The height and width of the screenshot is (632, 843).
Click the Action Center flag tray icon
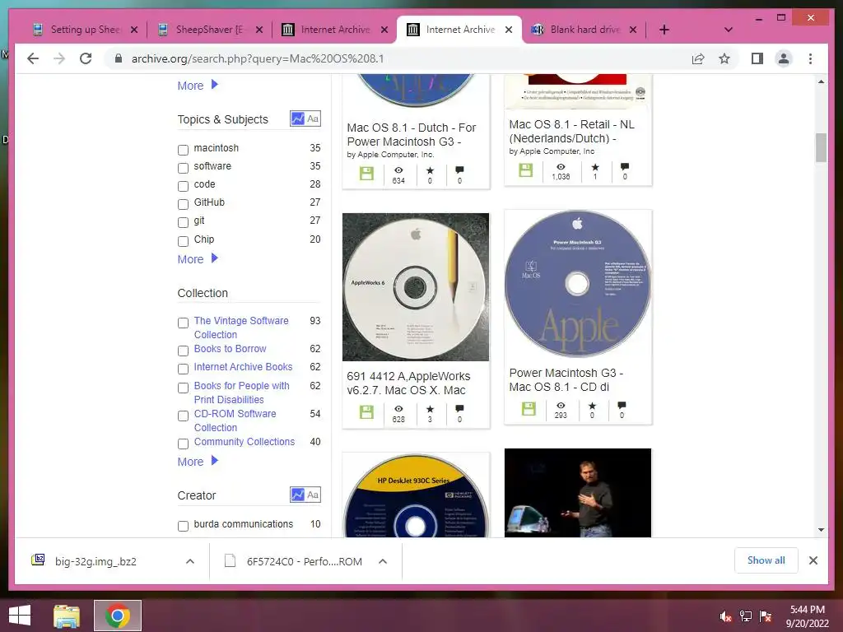click(766, 616)
